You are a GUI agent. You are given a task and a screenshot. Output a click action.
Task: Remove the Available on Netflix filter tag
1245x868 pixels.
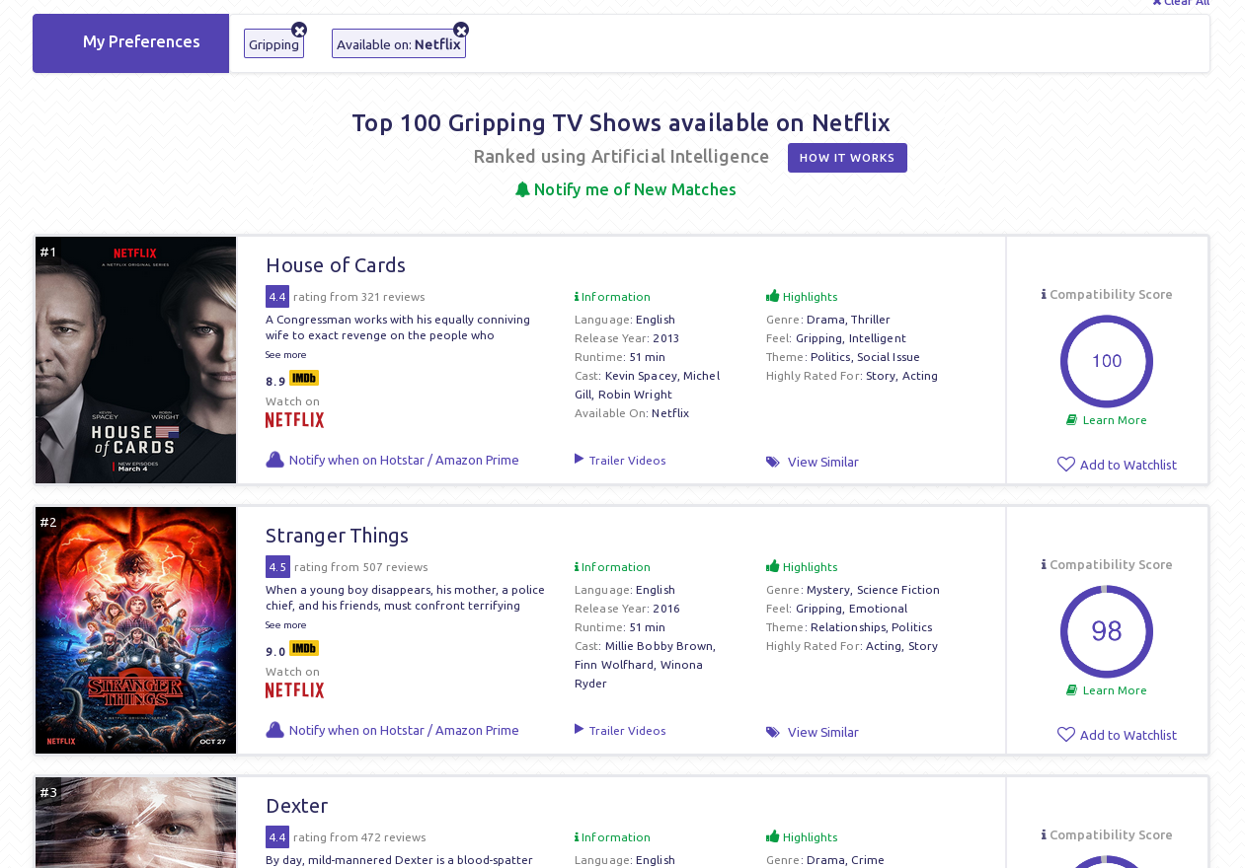click(461, 30)
